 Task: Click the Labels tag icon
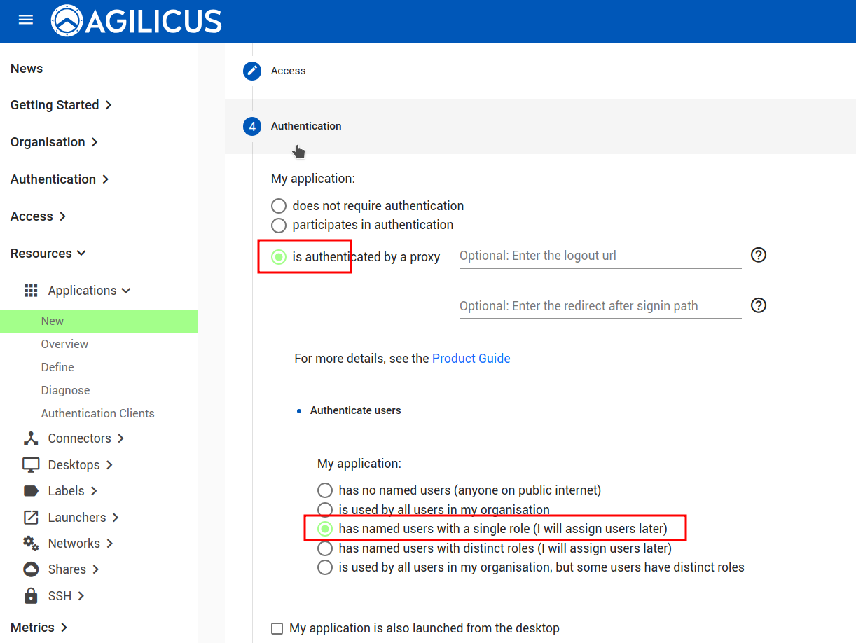[x=31, y=491]
